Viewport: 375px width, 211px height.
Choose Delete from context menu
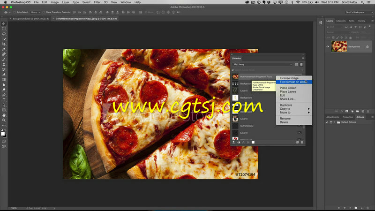pos(294,122)
